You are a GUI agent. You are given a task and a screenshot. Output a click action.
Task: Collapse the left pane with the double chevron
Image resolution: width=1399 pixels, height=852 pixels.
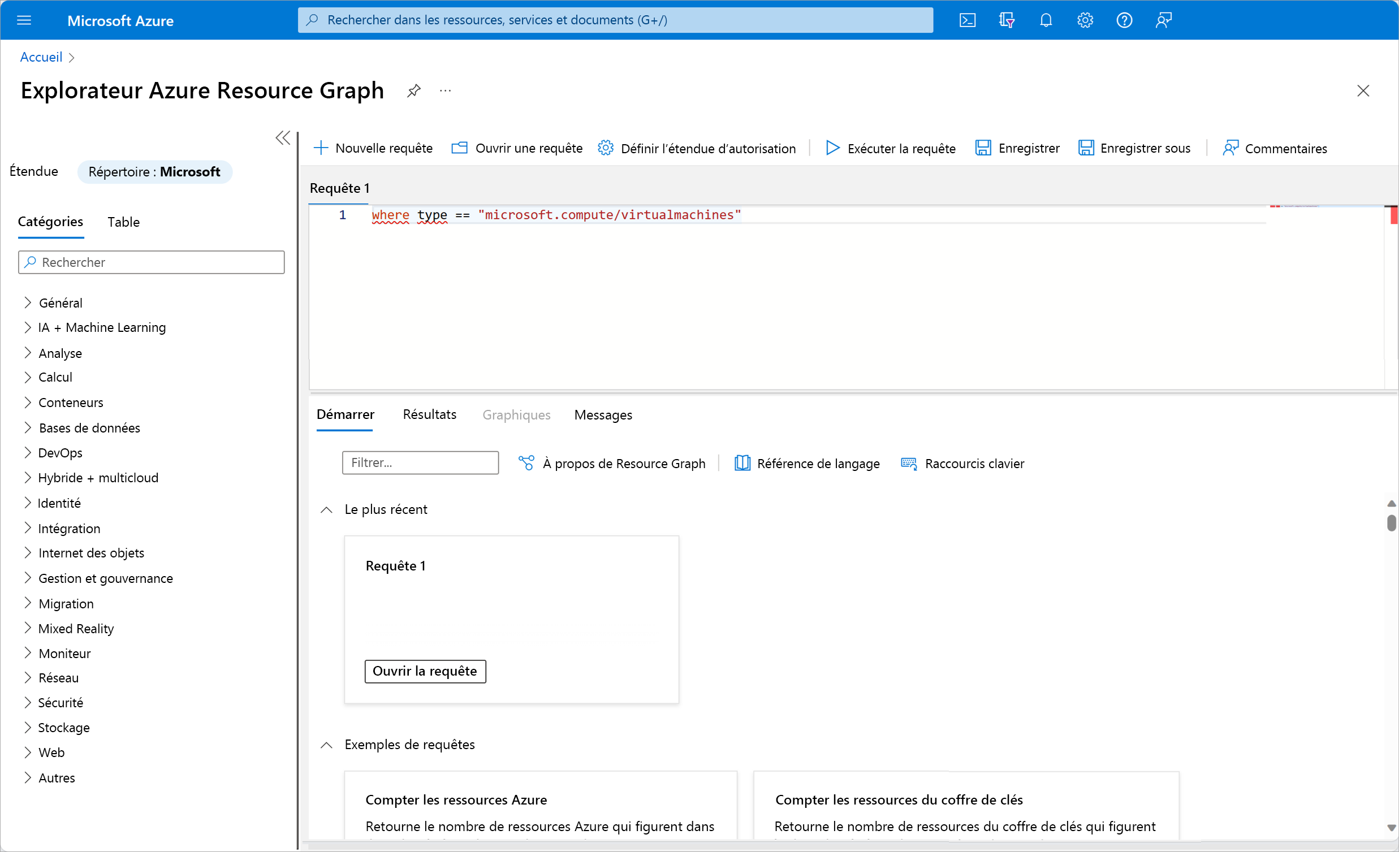coord(283,138)
